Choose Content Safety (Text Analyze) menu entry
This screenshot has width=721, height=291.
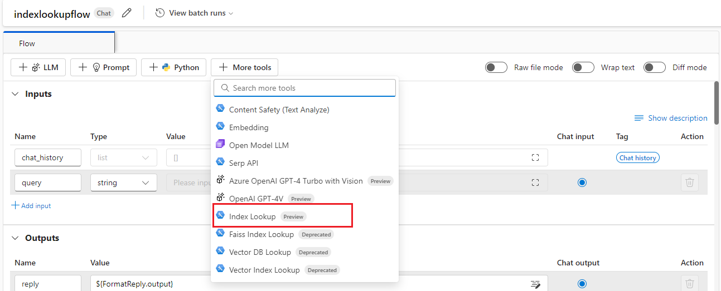(x=304, y=110)
